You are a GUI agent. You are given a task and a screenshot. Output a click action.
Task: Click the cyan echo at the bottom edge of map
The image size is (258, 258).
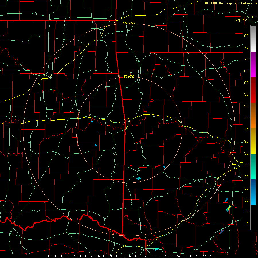coord(156,249)
